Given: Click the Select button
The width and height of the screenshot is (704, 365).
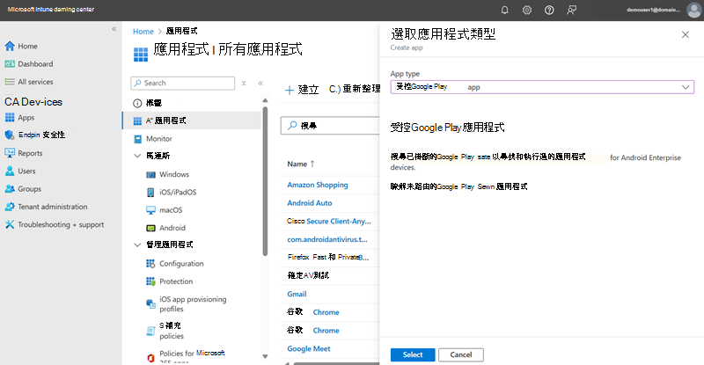Looking at the screenshot, I should click(x=413, y=354).
